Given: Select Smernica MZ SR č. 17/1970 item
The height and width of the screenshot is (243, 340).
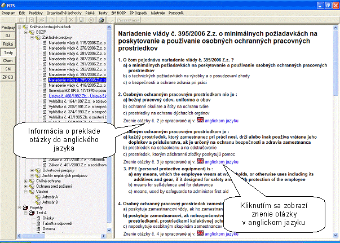Looking at the screenshot, I should tap(77, 91).
